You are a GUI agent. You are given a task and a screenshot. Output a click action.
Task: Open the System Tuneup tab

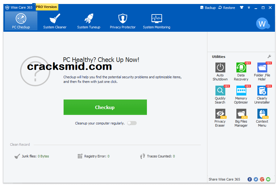(x=89, y=21)
